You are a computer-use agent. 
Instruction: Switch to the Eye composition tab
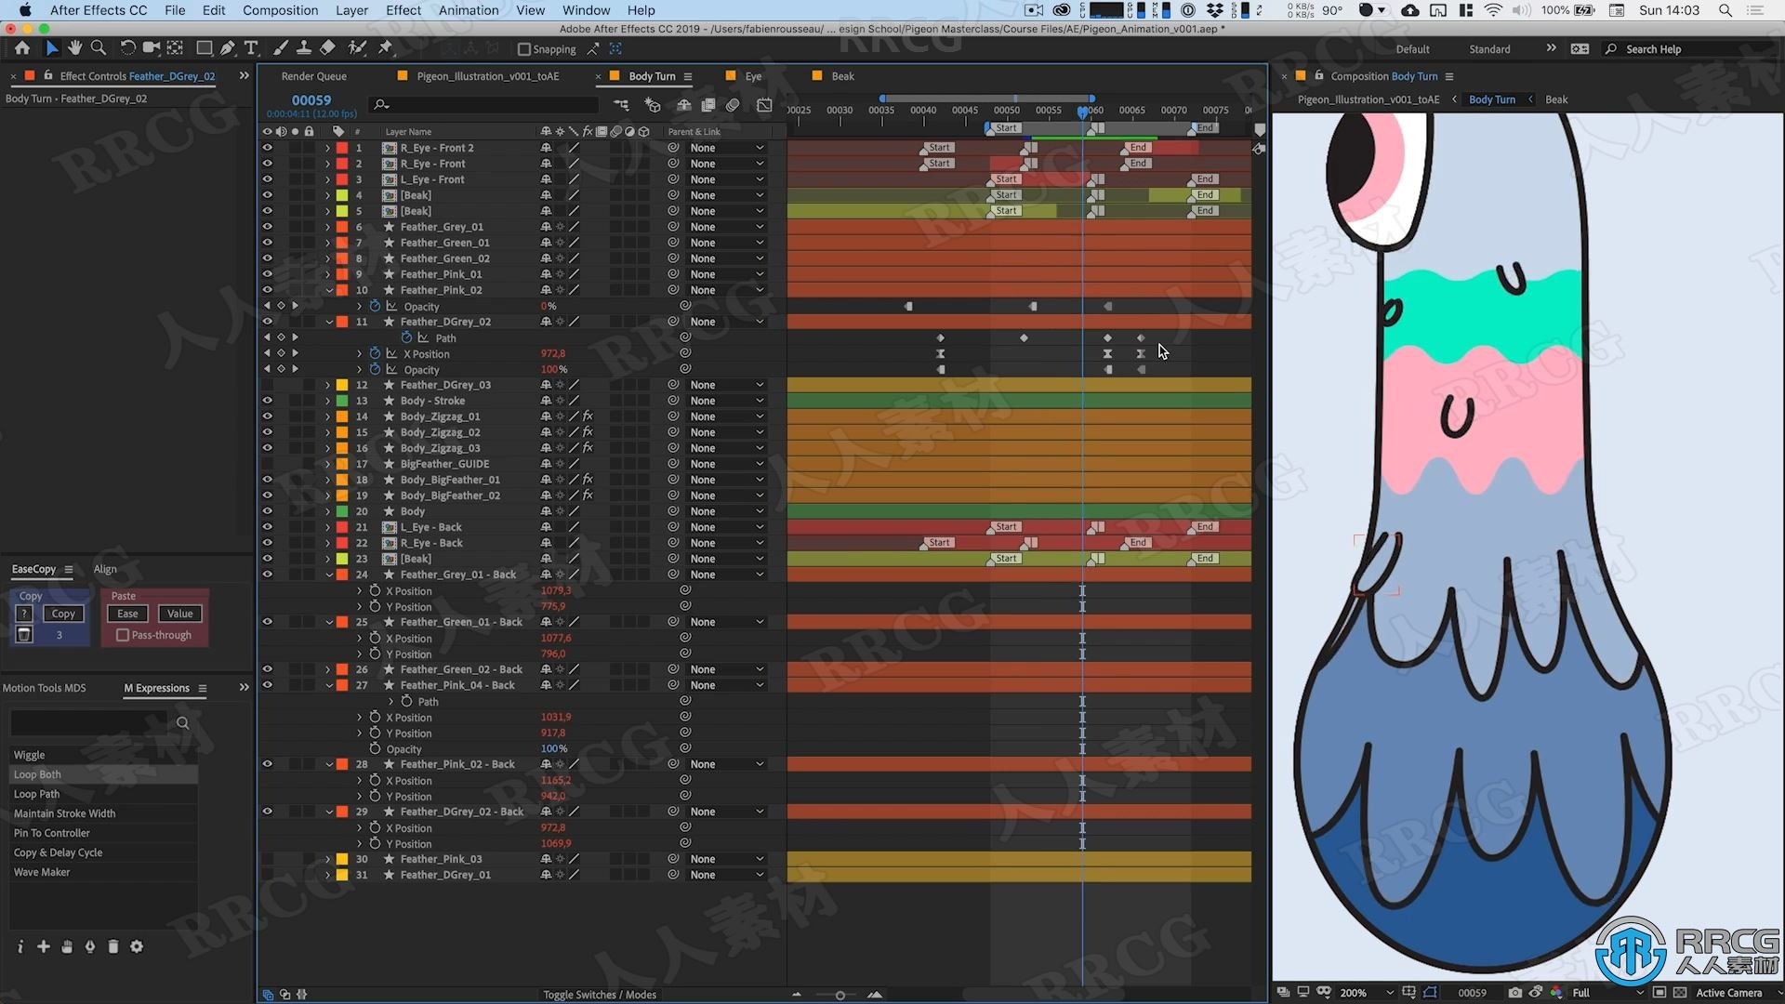pyautogui.click(x=753, y=76)
